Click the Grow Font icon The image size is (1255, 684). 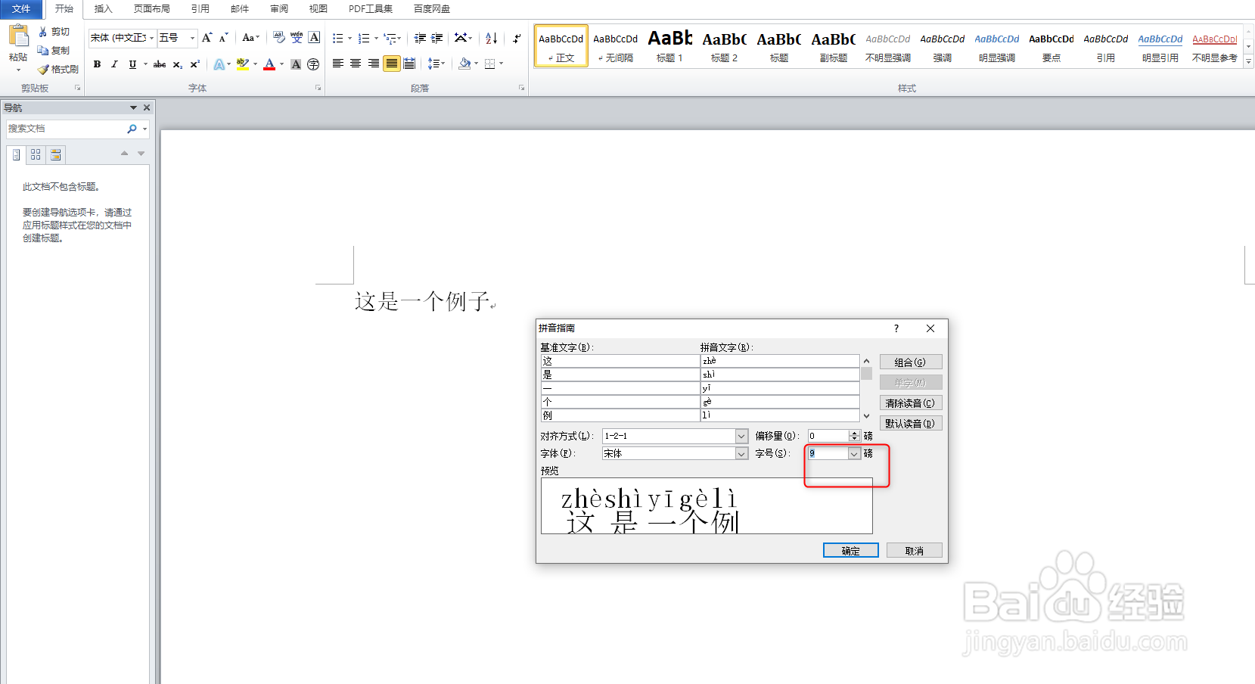point(207,38)
